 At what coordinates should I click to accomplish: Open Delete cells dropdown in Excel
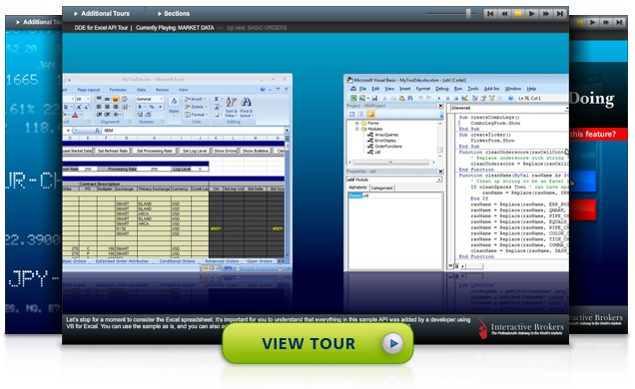click(x=196, y=107)
